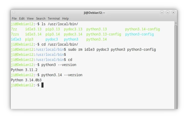Click the python3 --version command

[x=59, y=65]
